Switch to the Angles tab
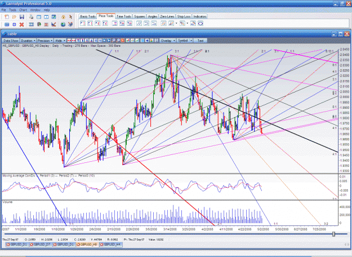352x257 pixels. 153,16
